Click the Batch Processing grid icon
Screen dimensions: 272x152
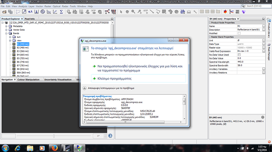click(114, 12)
